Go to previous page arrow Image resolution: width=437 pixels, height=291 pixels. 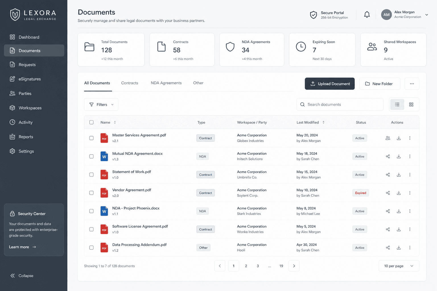point(220,266)
